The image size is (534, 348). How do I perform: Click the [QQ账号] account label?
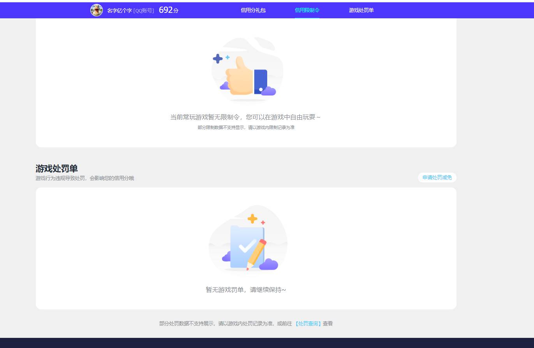pyautogui.click(x=143, y=10)
